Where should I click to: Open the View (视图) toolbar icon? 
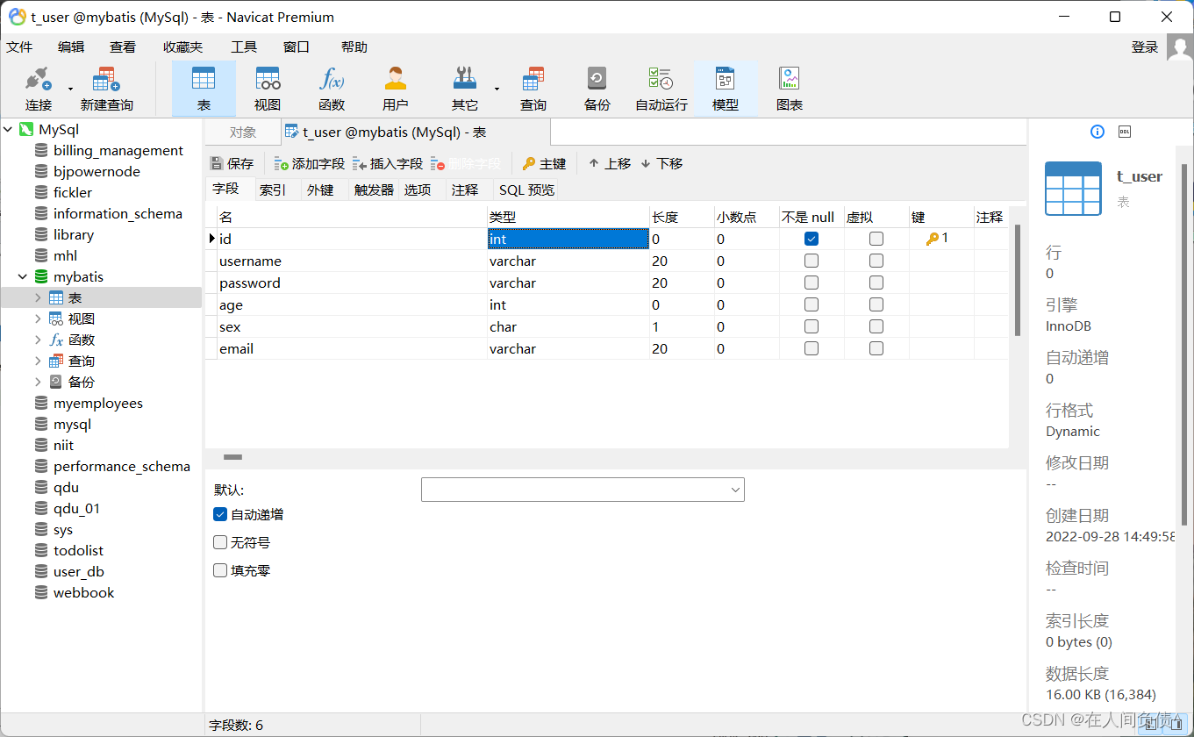[x=268, y=88]
